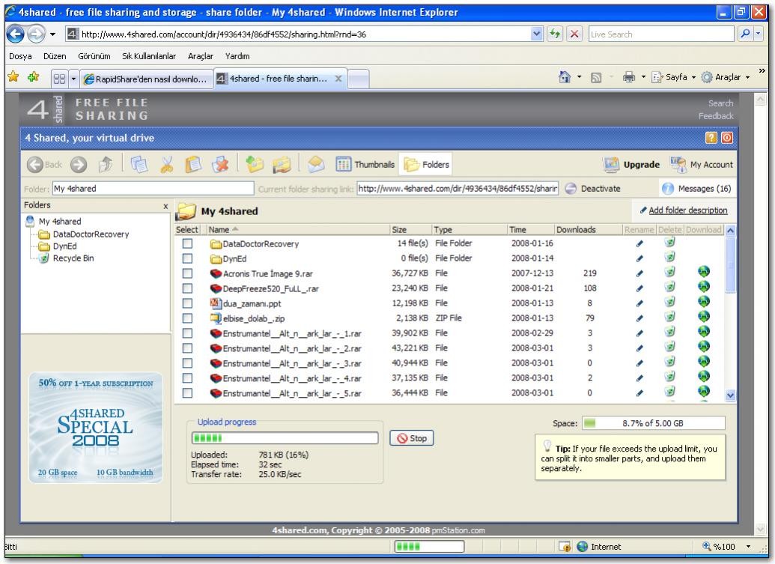Download Acronis True Image 9.rar via green icon
Image resolution: width=775 pixels, height=564 pixels.
(x=703, y=273)
